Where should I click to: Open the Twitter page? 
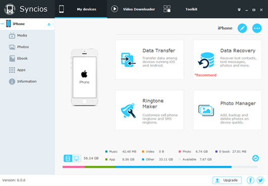pos(260,180)
